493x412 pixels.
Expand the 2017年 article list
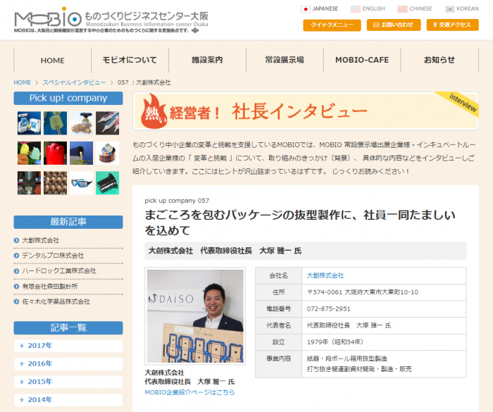point(68,346)
